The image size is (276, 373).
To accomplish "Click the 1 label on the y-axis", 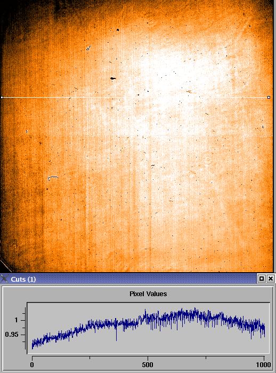I will (16, 320).
